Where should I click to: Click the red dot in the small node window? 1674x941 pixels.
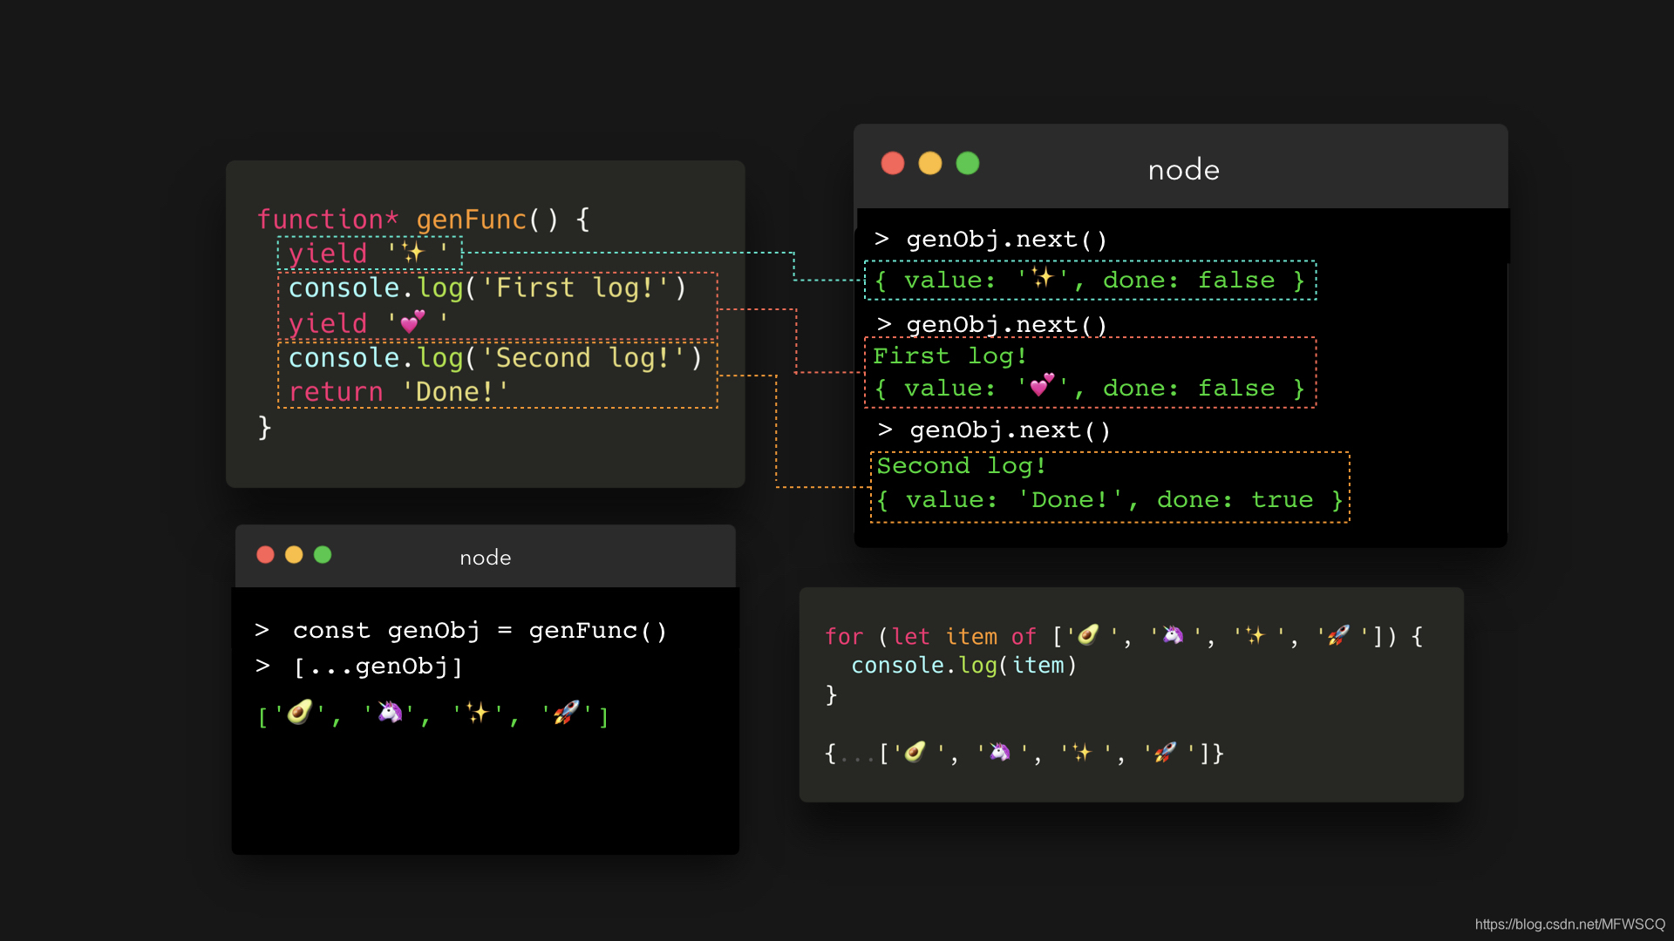coord(266,555)
